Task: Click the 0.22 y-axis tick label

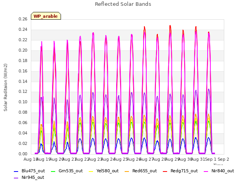Action: point(23,40)
